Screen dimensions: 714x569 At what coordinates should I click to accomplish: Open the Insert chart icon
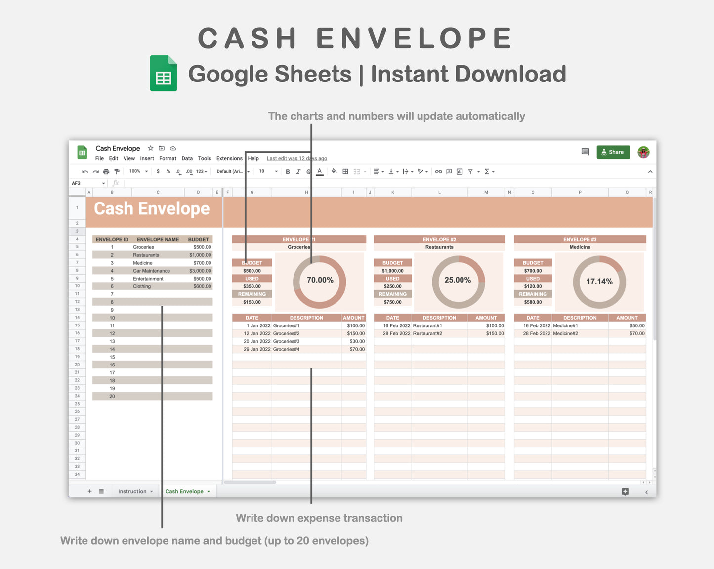pyautogui.click(x=459, y=171)
